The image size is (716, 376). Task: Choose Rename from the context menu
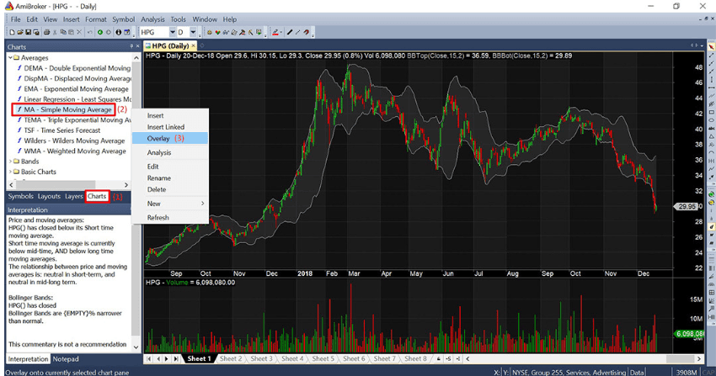pos(170,178)
